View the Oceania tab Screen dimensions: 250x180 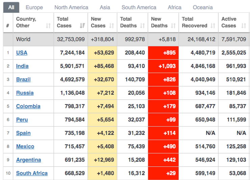[203, 7]
